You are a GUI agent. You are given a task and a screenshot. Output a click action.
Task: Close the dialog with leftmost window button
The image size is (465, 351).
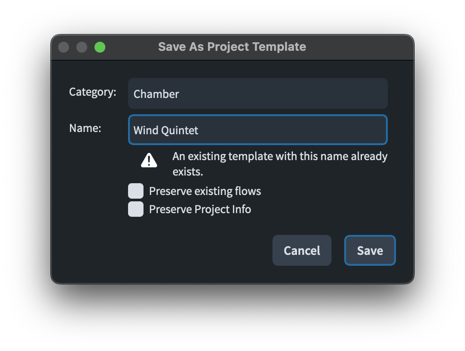click(64, 47)
